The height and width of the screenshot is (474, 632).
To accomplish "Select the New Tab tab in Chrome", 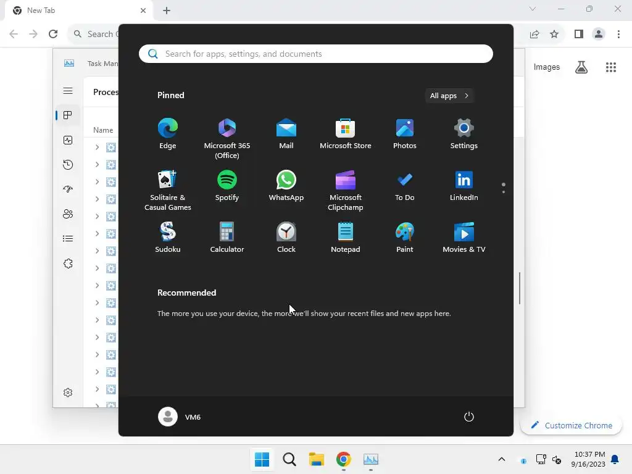I will pyautogui.click(x=78, y=10).
